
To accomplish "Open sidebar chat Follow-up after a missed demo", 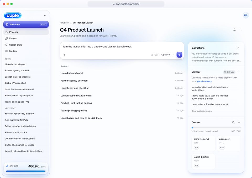I will tap(26, 126).
